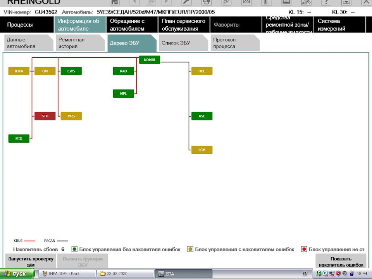Click the Вызвать функции ЭБУ button

coord(83,261)
